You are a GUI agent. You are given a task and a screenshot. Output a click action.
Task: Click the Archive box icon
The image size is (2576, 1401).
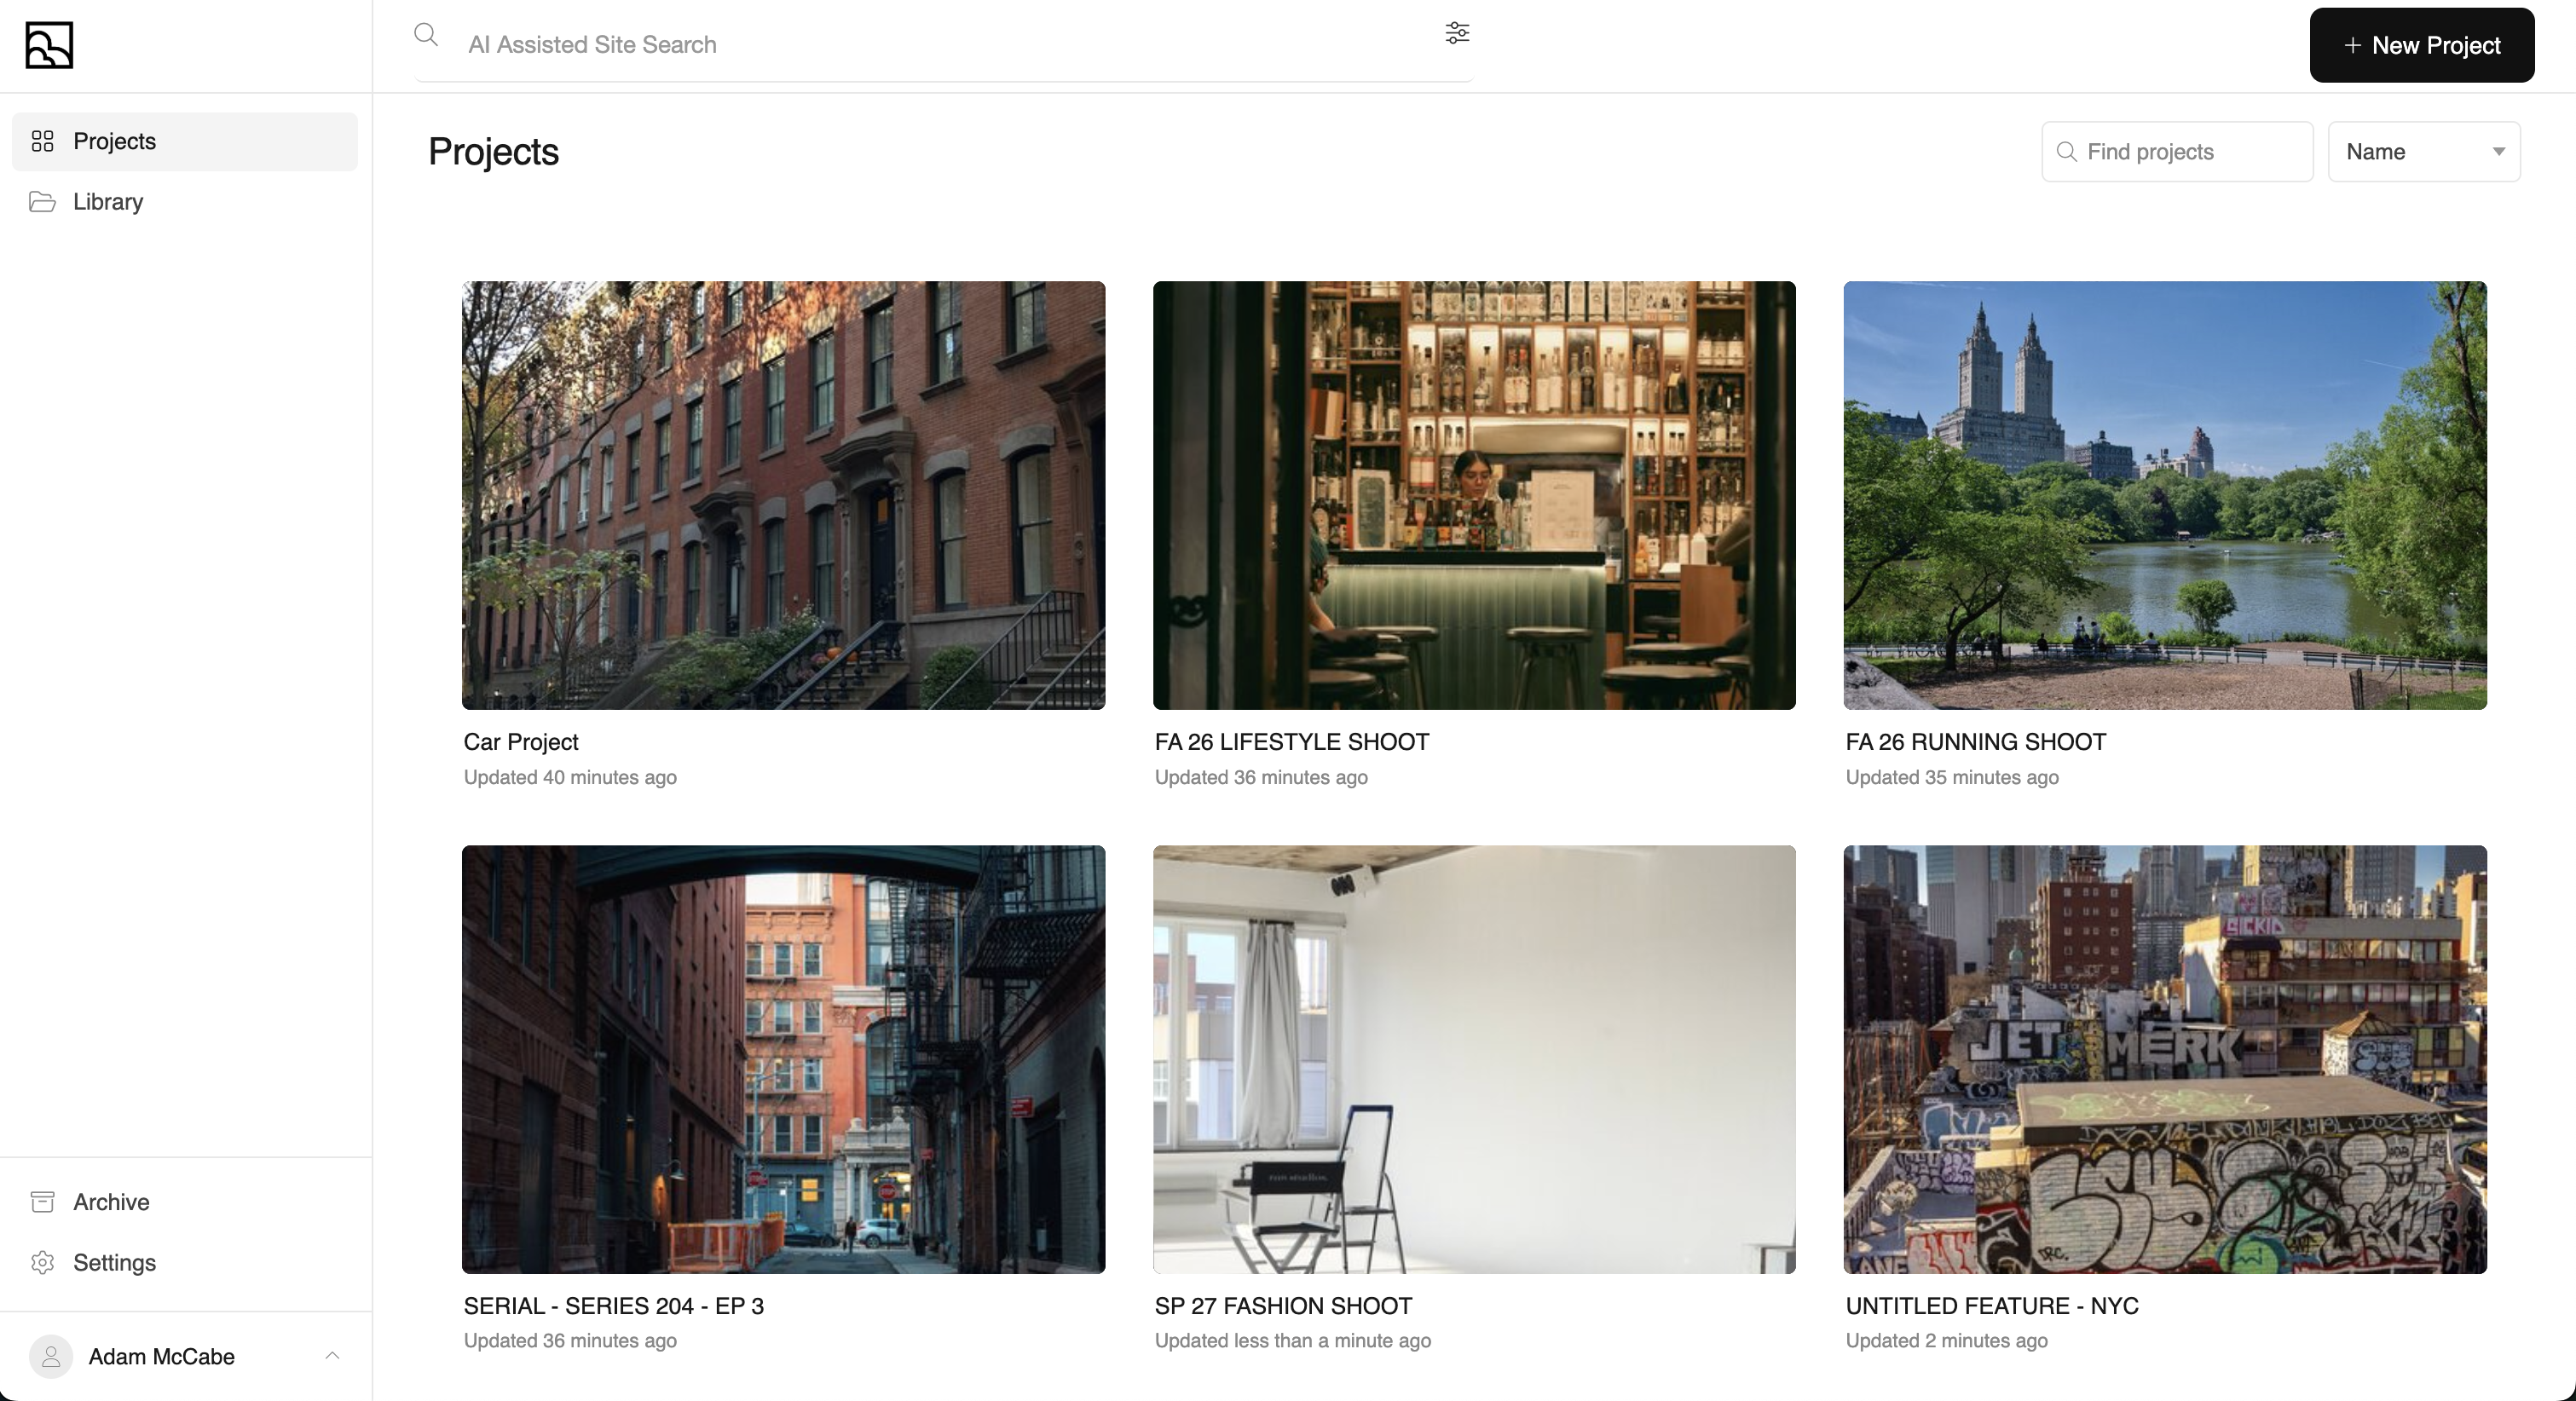[x=42, y=1202]
